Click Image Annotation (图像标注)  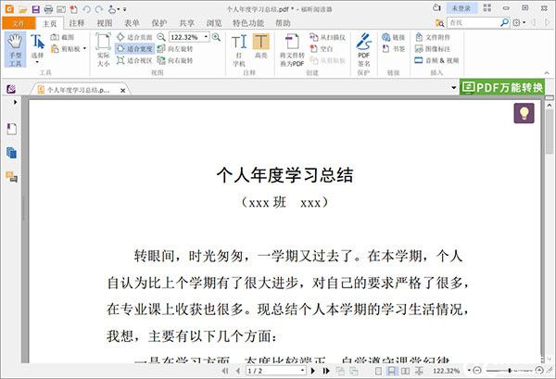(x=433, y=49)
